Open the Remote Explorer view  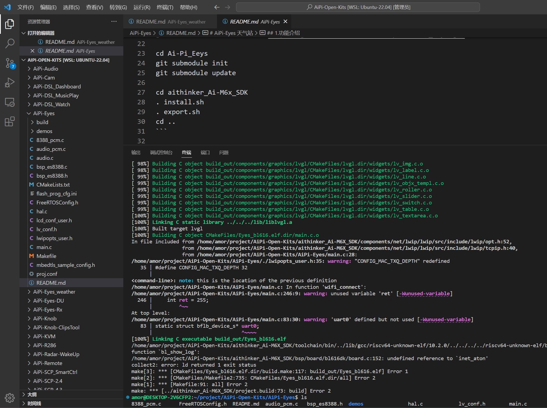[10, 102]
